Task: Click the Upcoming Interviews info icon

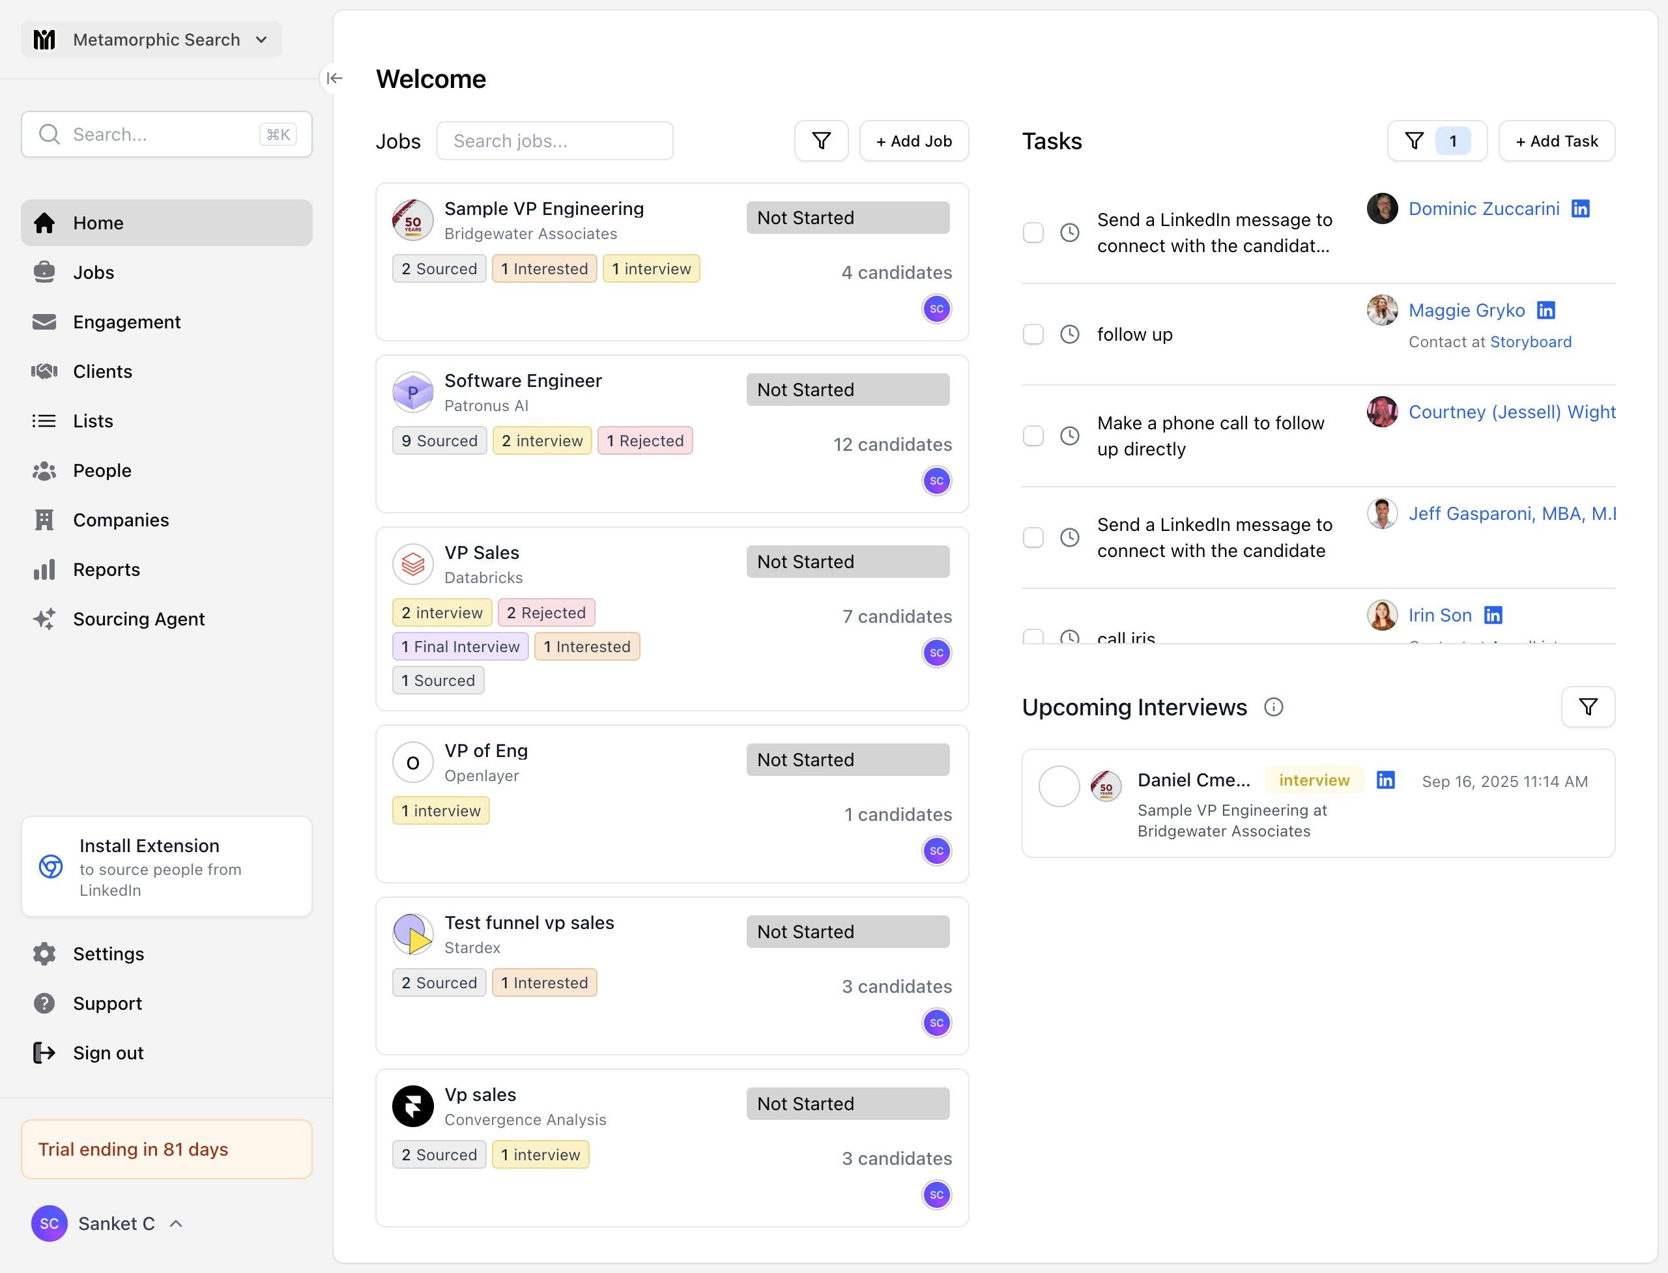Action: [x=1273, y=707]
